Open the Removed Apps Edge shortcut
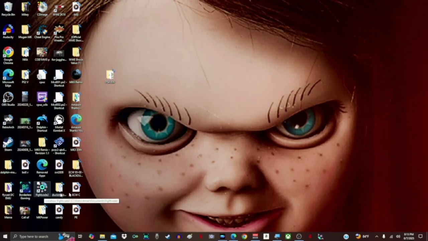 [42, 168]
